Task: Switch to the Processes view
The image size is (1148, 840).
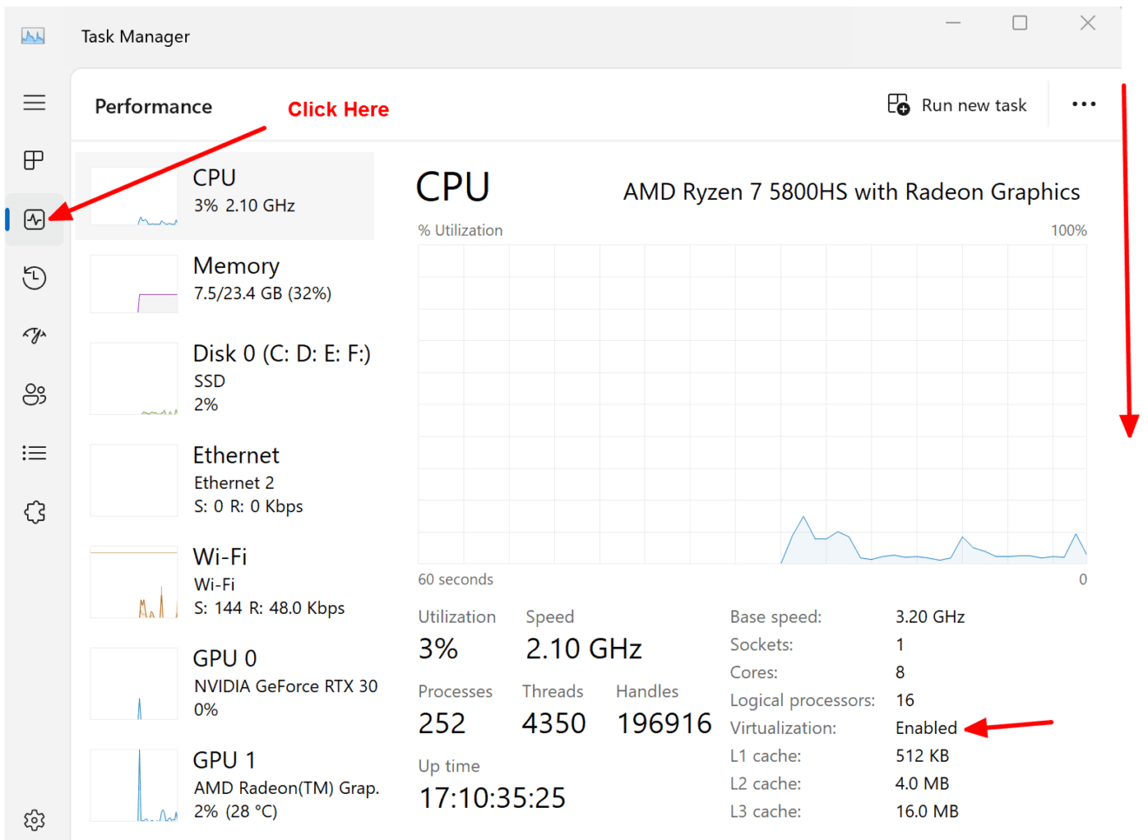Action: click(x=35, y=160)
